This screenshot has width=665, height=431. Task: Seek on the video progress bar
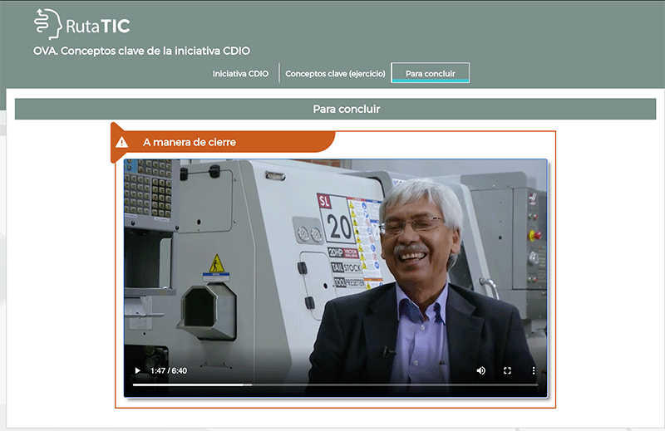point(336,384)
